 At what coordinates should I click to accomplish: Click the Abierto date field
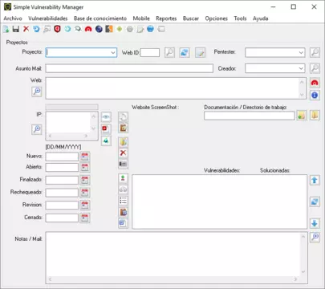(x=62, y=167)
